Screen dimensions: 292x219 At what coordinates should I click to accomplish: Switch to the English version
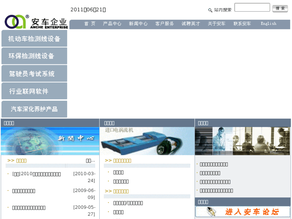pos(269,24)
